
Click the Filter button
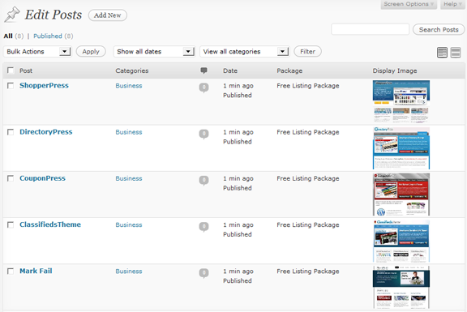(307, 52)
